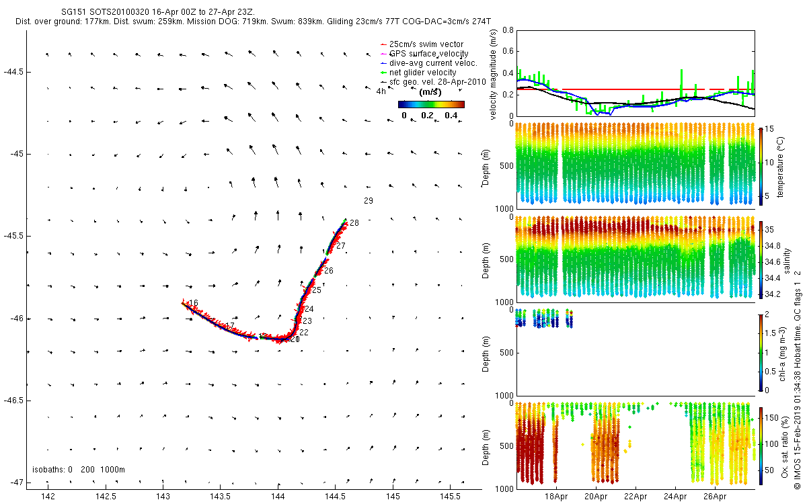The width and height of the screenshot is (807, 504).
Task: Click the "25cm/s swim vector" legend entry
Action: (x=426, y=44)
